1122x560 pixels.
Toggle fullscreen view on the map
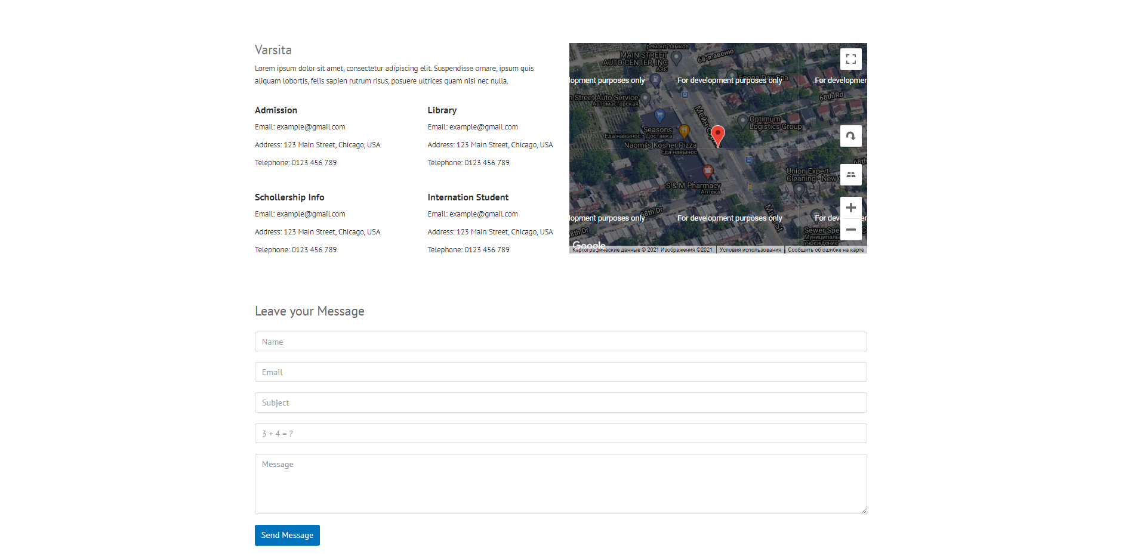coord(850,59)
